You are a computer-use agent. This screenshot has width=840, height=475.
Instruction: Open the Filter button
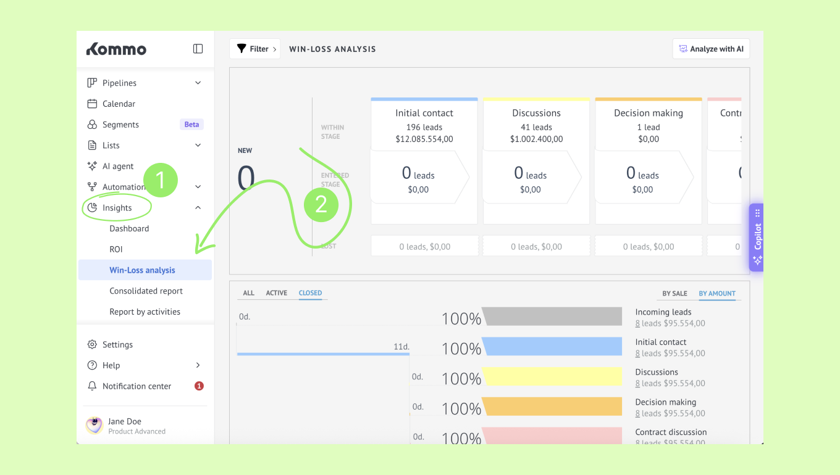click(x=254, y=49)
